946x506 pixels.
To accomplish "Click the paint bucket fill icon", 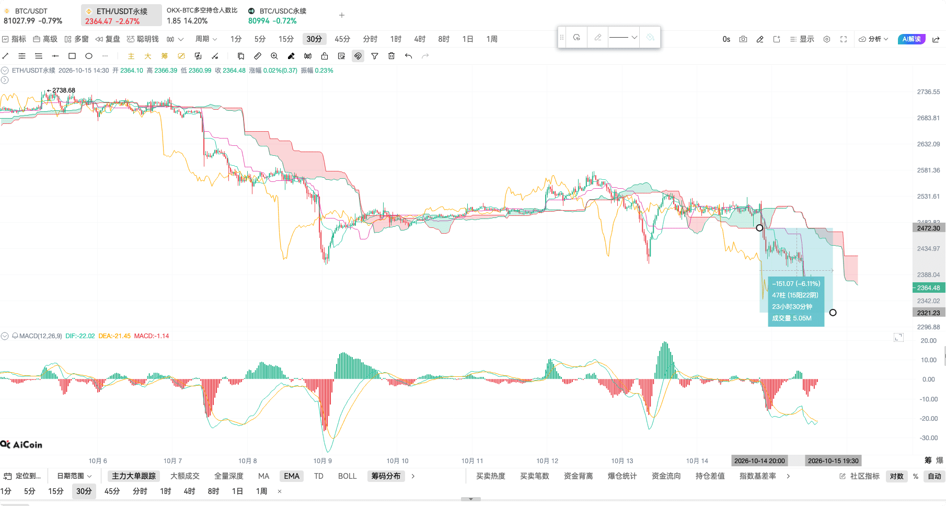I will (650, 37).
